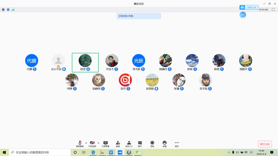Click muted mic icon beside 郑皓宇
Viewport: 278px width, 156px height.
coord(250,69)
